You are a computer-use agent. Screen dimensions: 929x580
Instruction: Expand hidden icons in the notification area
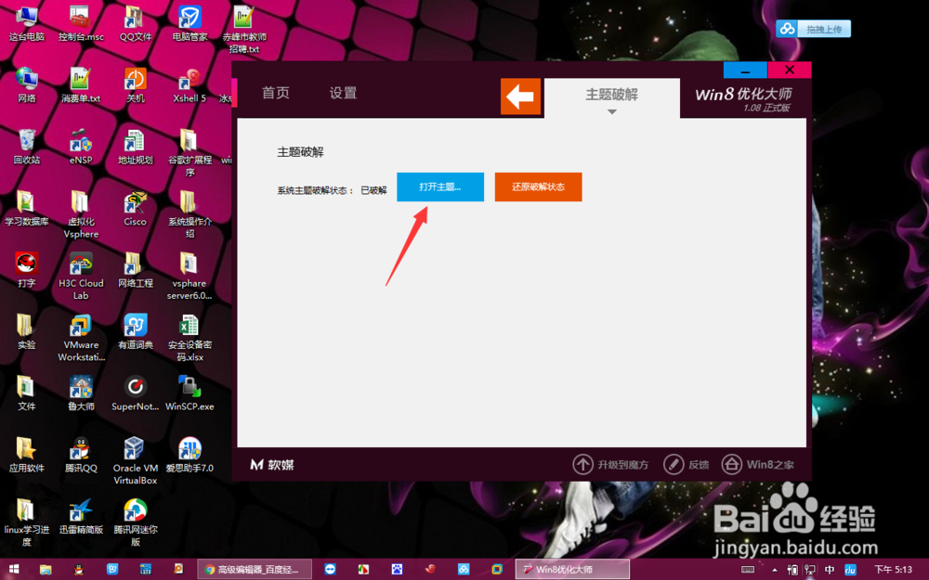coord(774,569)
